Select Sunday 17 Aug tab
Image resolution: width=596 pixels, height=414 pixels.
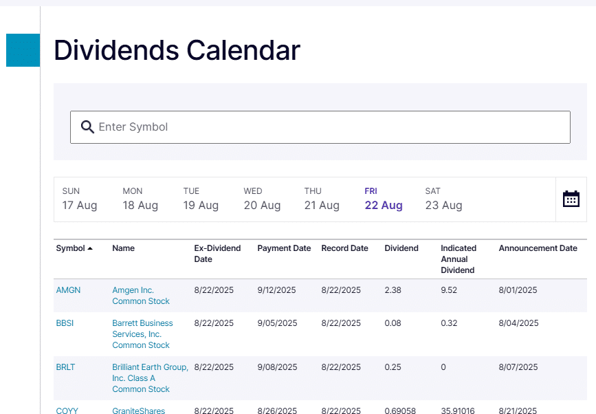[x=80, y=199]
